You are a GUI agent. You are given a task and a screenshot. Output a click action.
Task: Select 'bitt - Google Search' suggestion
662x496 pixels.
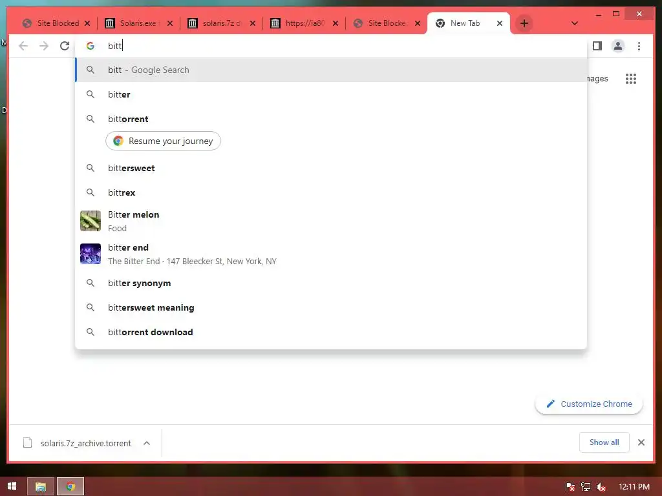click(x=331, y=70)
